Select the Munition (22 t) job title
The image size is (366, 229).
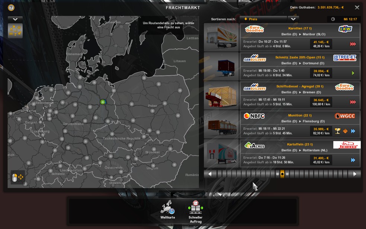pos(300,115)
